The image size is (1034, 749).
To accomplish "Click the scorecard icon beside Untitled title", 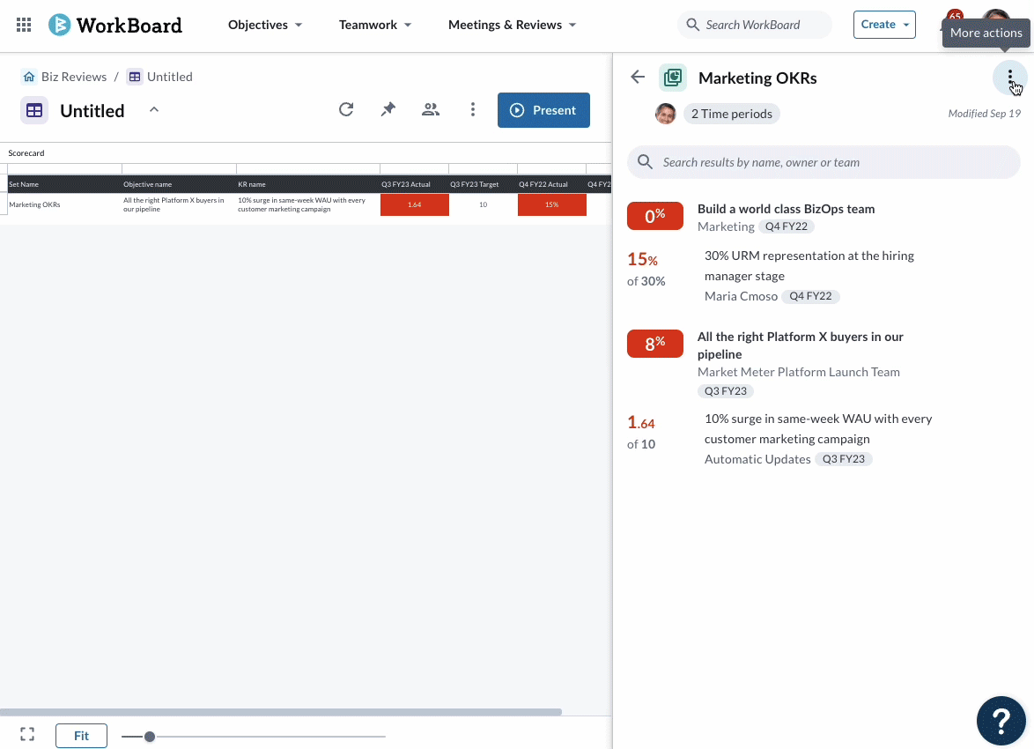I will point(34,110).
